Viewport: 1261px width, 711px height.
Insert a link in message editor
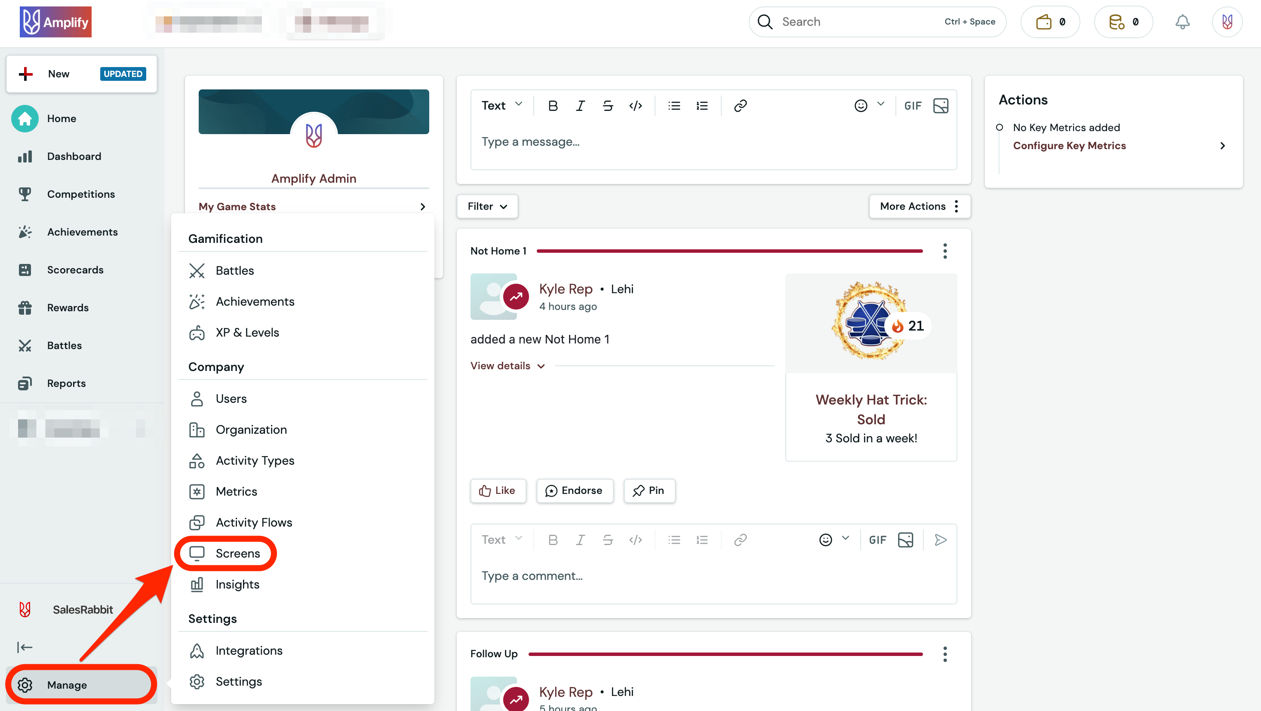[740, 106]
